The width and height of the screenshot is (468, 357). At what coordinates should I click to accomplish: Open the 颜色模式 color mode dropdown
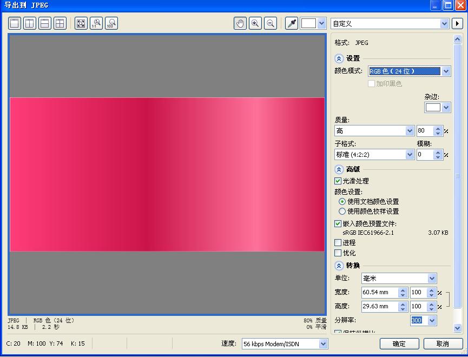[447, 71]
